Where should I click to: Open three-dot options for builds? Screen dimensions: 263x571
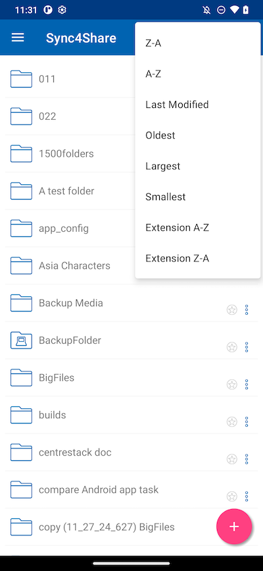pyautogui.click(x=247, y=421)
